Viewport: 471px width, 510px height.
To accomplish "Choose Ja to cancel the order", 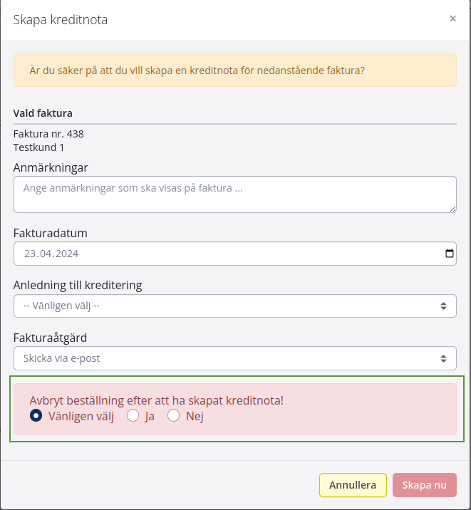I will click(x=133, y=416).
